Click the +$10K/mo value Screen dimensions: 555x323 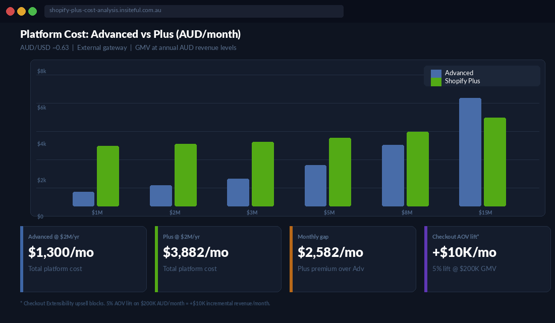pyautogui.click(x=464, y=252)
